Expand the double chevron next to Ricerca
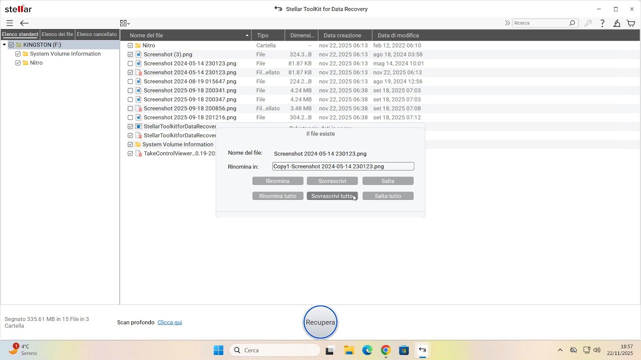The width and height of the screenshot is (641, 360). pyautogui.click(x=507, y=23)
